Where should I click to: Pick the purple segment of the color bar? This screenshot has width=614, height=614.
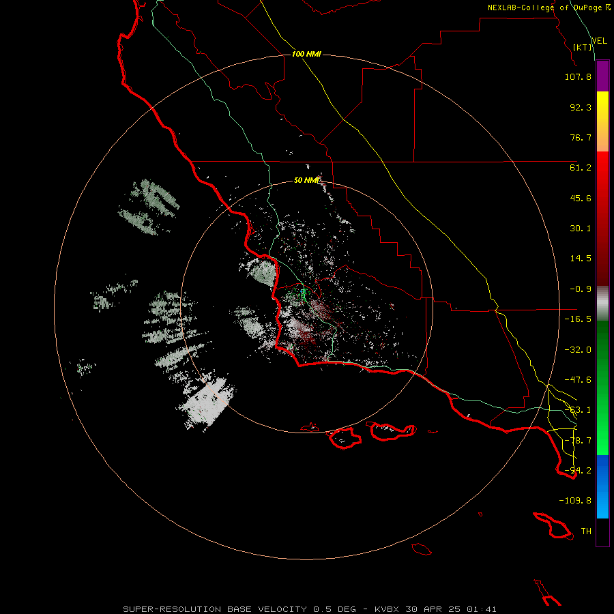point(602,76)
